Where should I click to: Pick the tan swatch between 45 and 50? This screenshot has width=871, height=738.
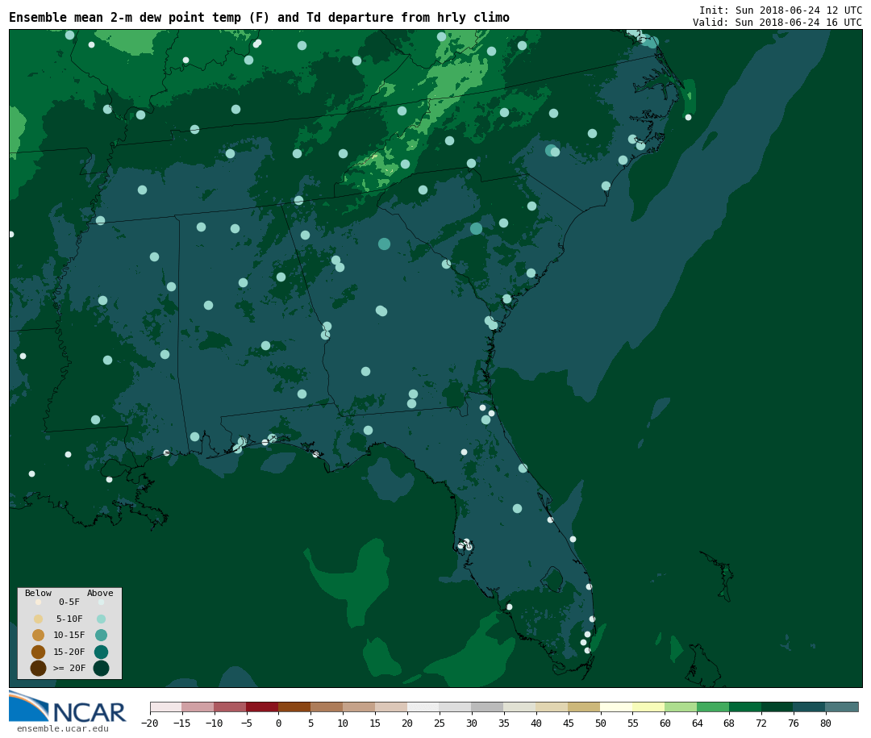click(x=585, y=707)
